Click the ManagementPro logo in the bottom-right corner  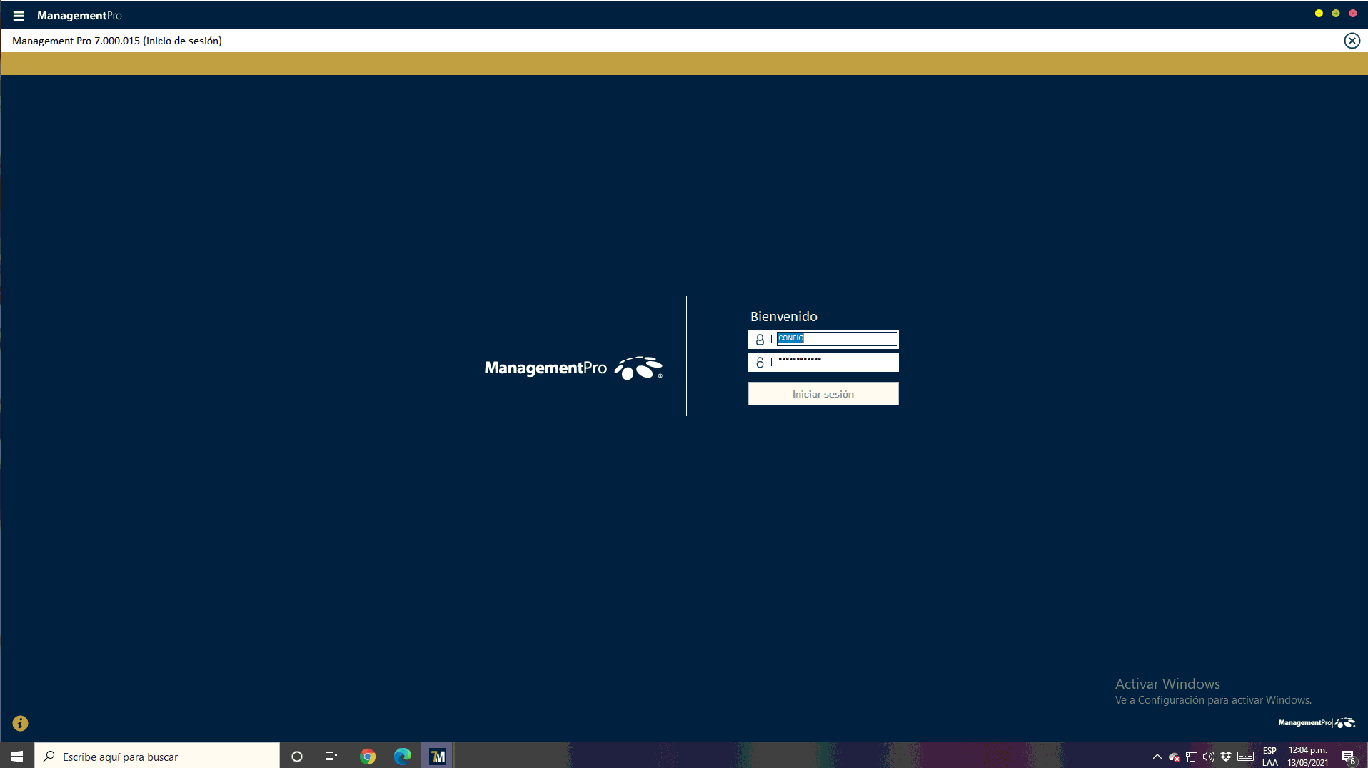tap(1316, 723)
